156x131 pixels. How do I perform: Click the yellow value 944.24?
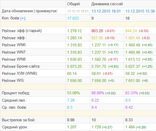(x=131, y=31)
